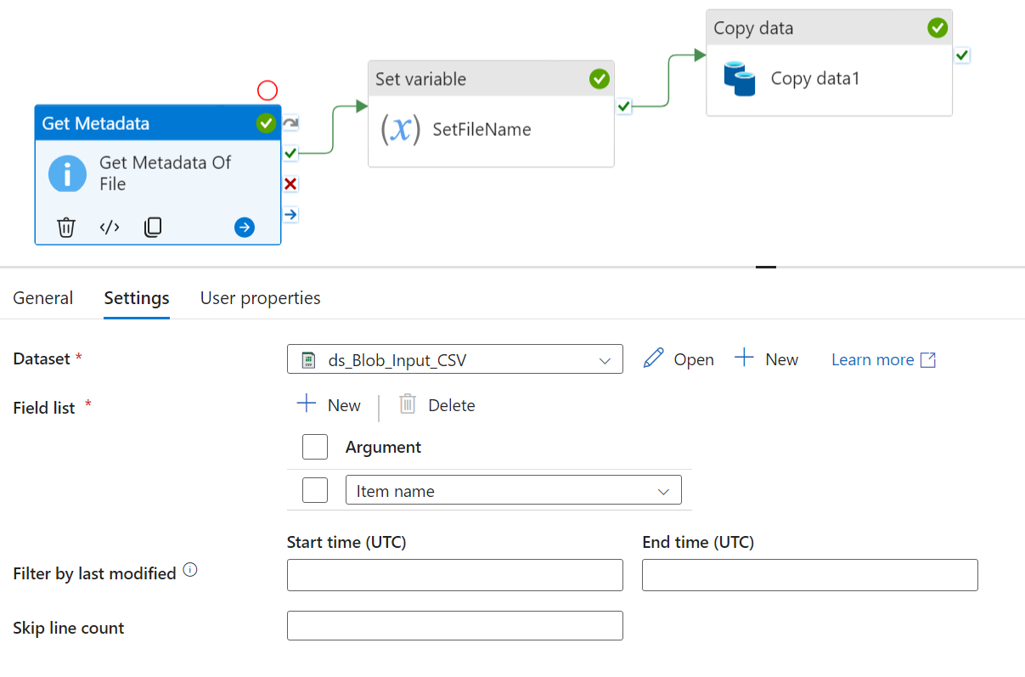Clone the Get Metadata activity with copy icon
1025x677 pixels.
tap(153, 228)
